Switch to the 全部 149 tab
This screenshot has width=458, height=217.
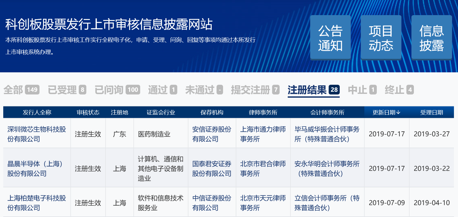21,90
